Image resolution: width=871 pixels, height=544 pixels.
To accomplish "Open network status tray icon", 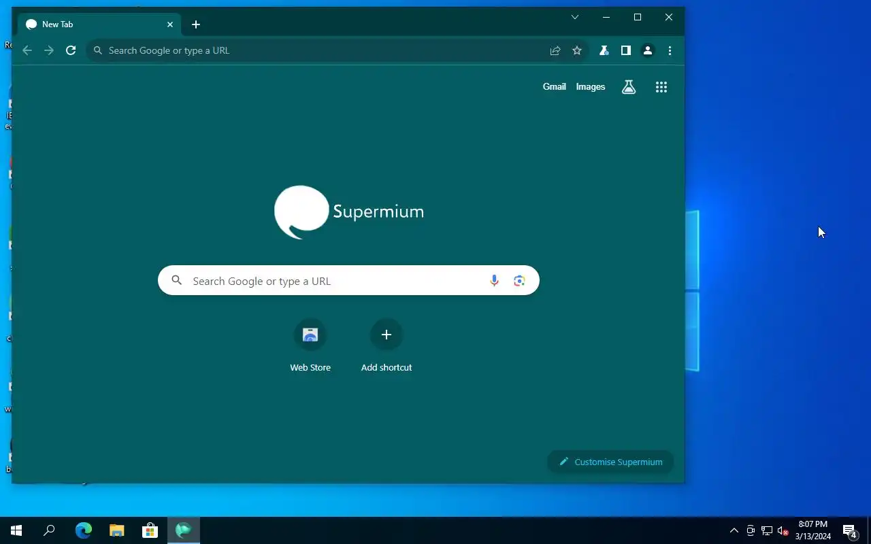I will point(767,530).
